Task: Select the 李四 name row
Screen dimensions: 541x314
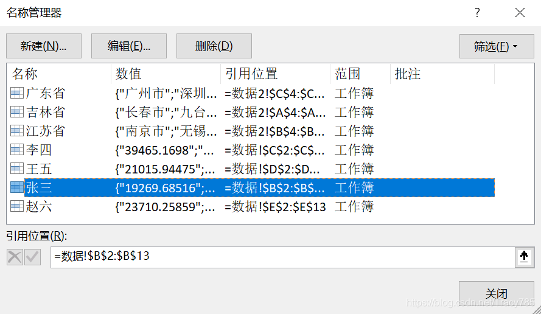Action: (253, 150)
